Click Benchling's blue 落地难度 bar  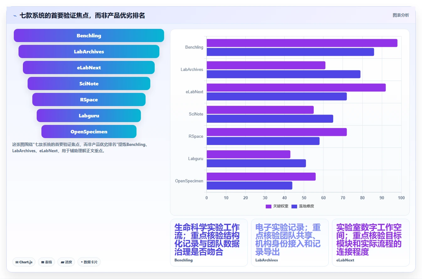click(x=290, y=52)
